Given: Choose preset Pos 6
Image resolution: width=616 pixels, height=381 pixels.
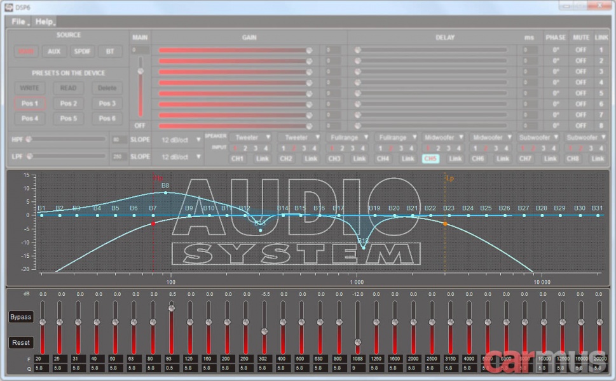Looking at the screenshot, I should (107, 119).
